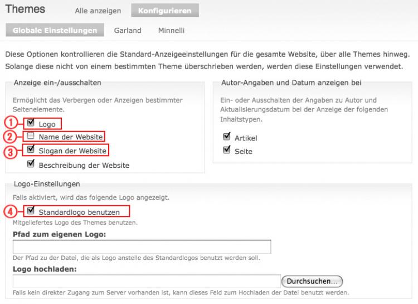Viewport: 418px width, 304px height.
Task: Switch to Globale Einstellungen sub-tab
Action: (55, 30)
